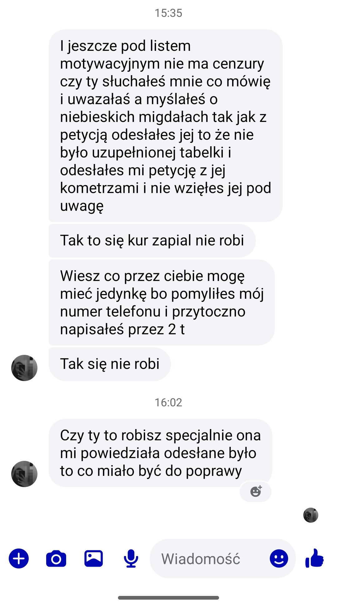
Task: Tap the camera icon
Action: [x=56, y=558]
